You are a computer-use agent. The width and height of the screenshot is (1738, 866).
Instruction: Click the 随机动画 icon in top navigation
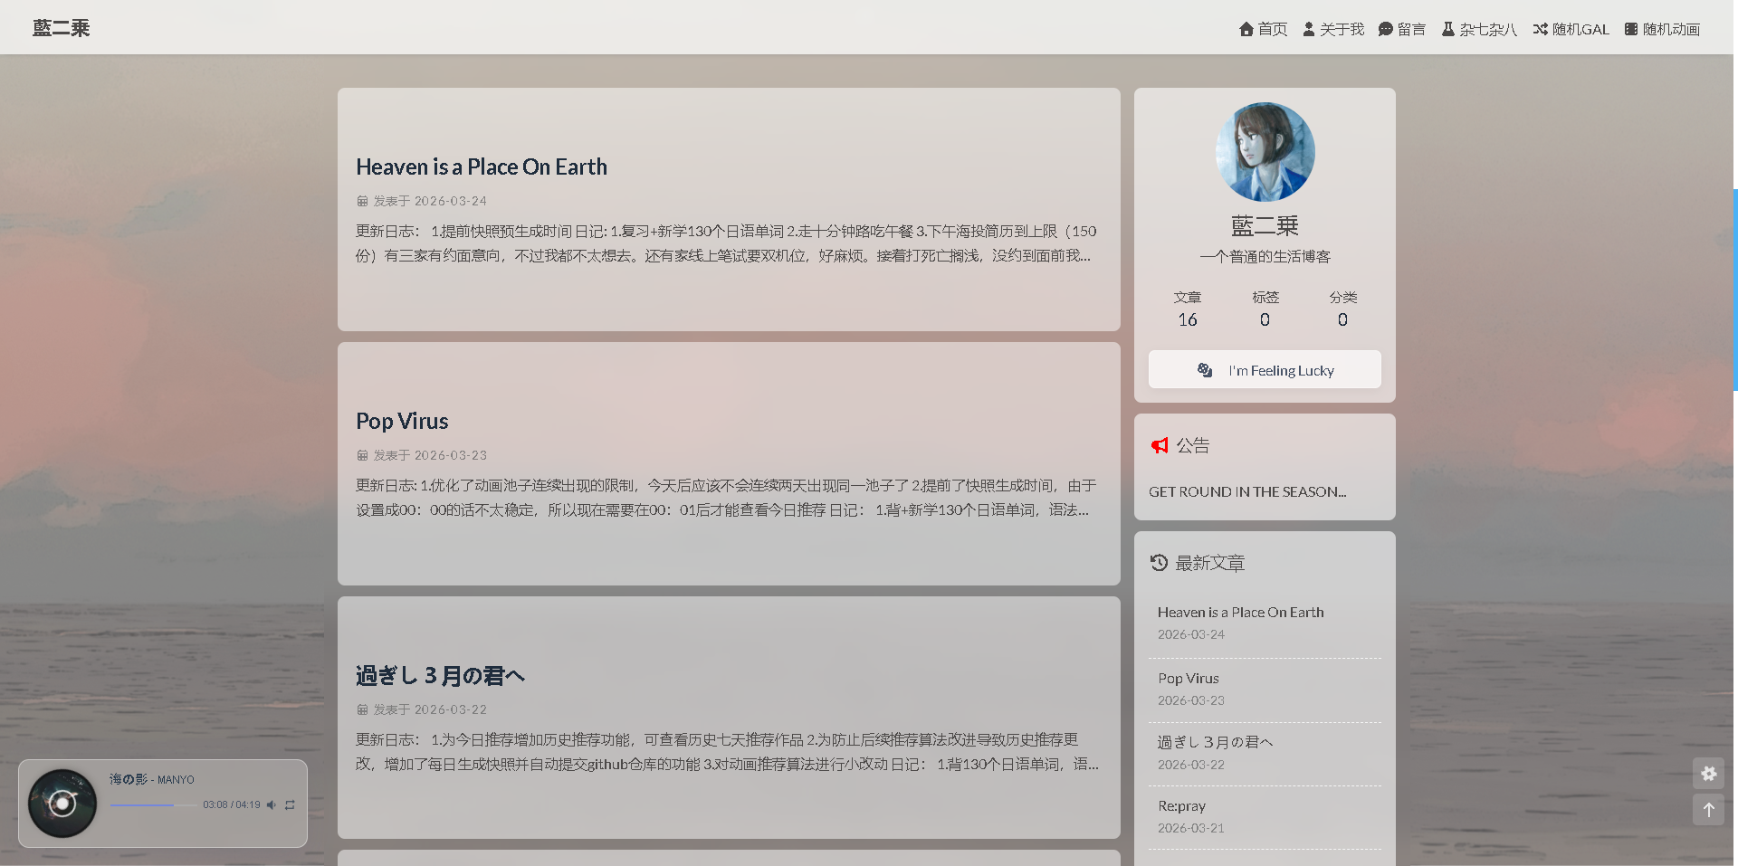coord(1630,28)
